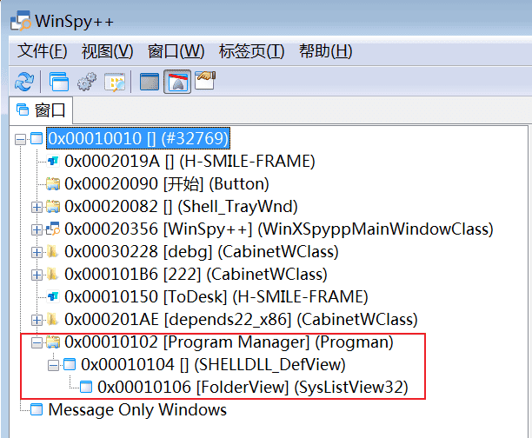Select the FolderView SysListView32 entry
Image resolution: width=532 pixels, height=438 pixels.
coord(252,387)
